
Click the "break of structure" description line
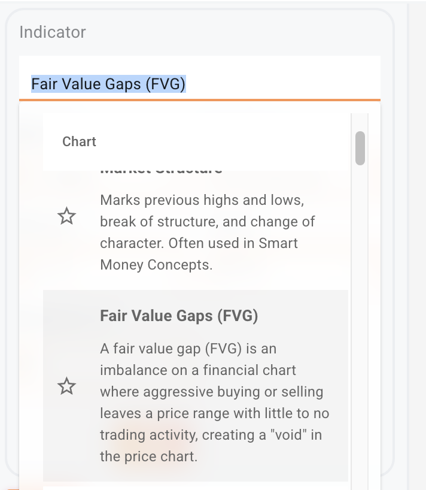(x=207, y=221)
